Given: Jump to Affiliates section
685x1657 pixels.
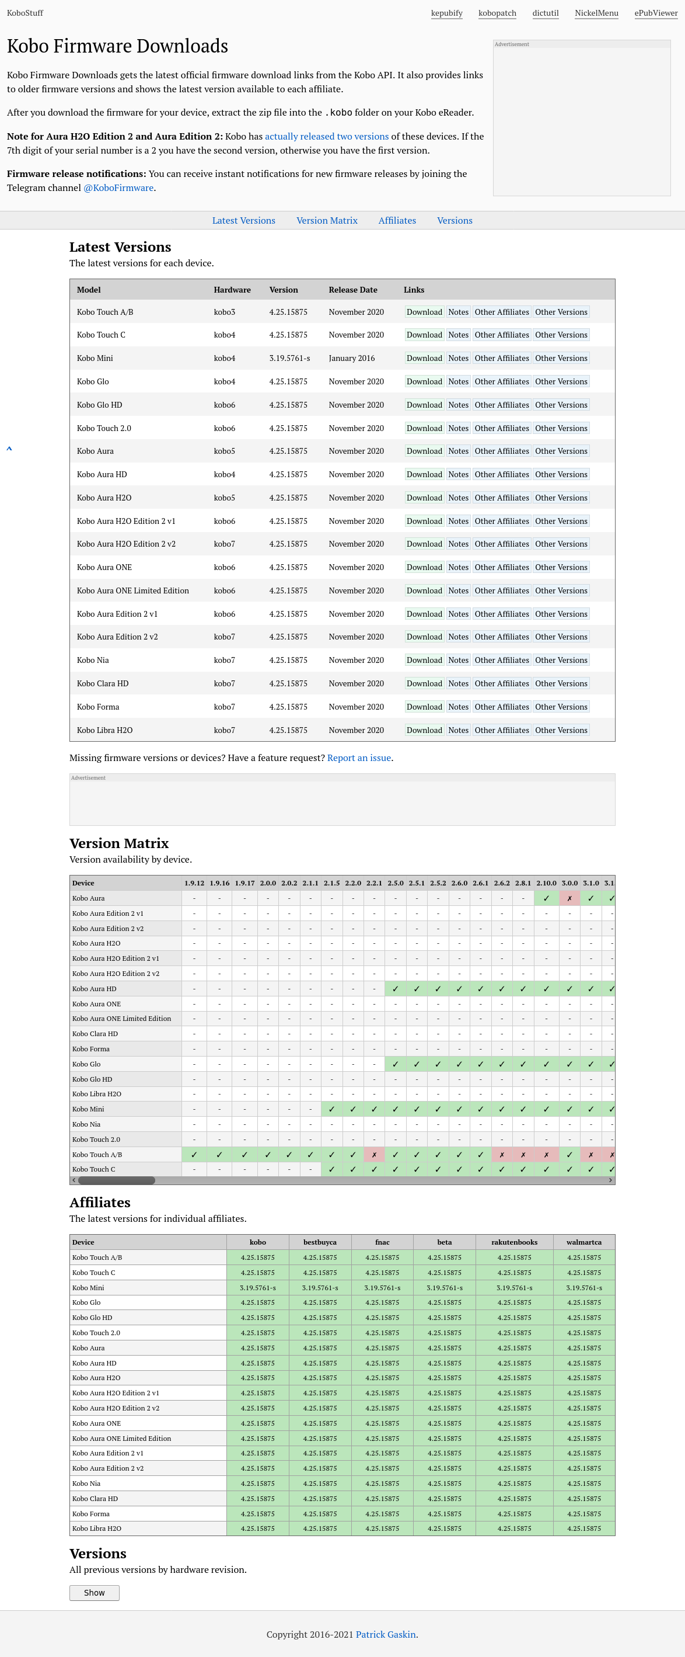Looking at the screenshot, I should tap(397, 221).
